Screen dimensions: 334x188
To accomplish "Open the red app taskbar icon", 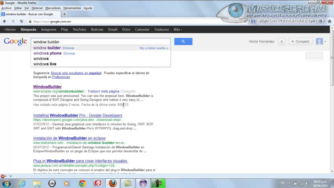I will [x=97, y=184].
